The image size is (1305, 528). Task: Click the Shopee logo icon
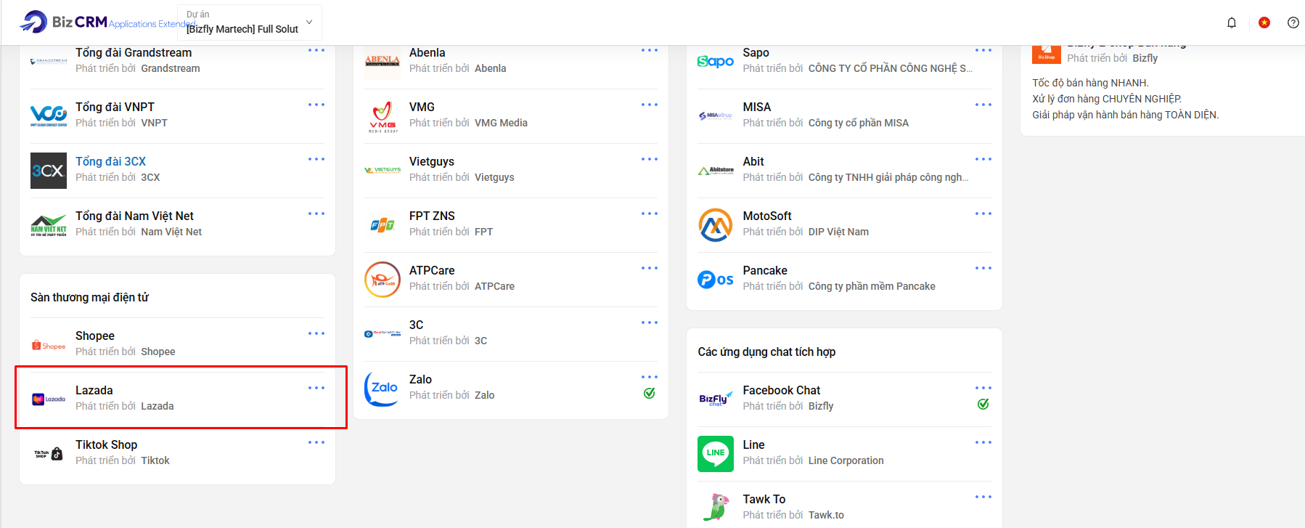[x=49, y=346]
